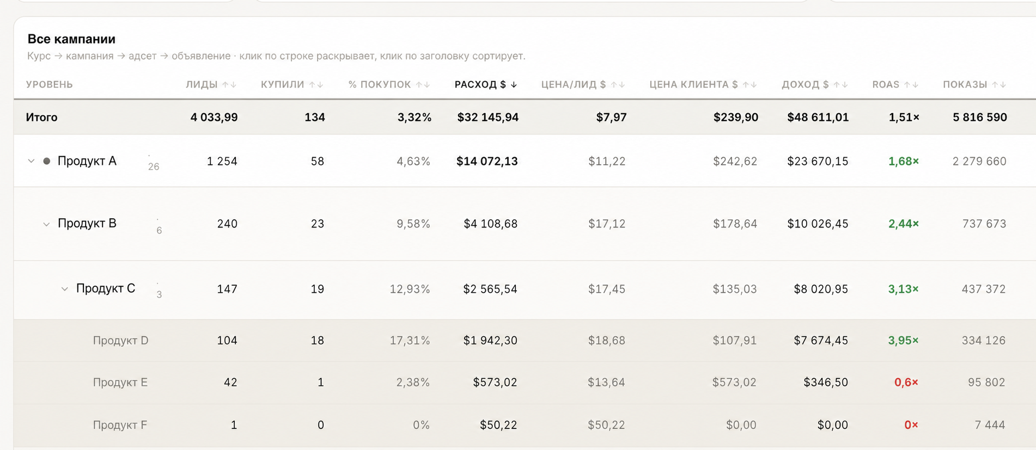Click the Все кампании heading
The height and width of the screenshot is (450, 1036).
71,39
